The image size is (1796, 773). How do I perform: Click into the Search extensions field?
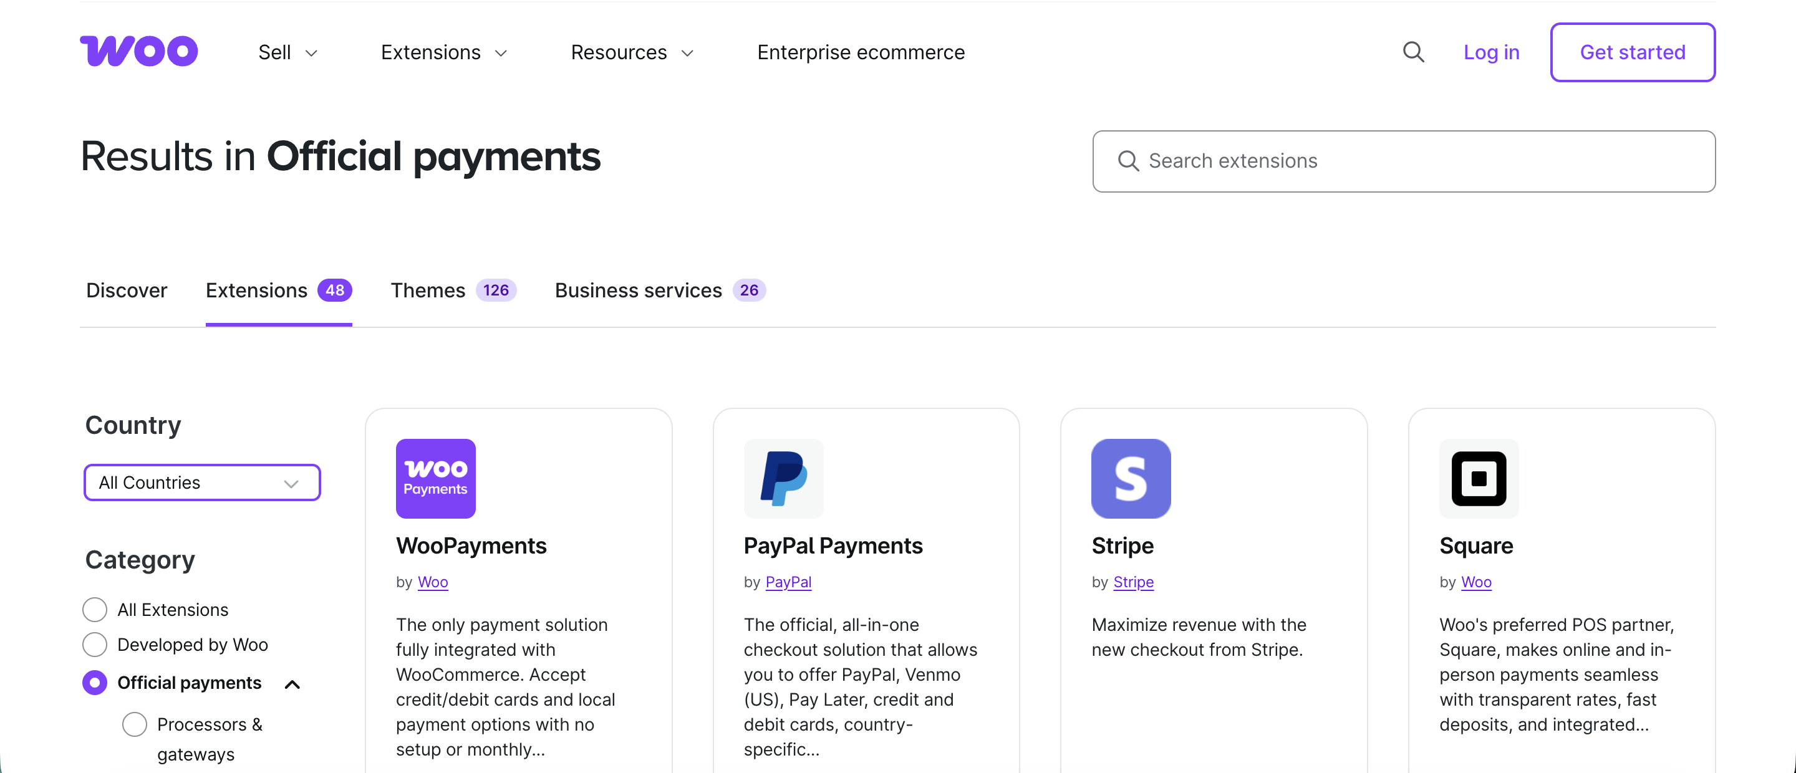1404,161
